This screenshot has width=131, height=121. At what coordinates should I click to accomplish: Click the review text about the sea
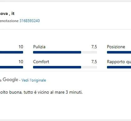[41, 92]
